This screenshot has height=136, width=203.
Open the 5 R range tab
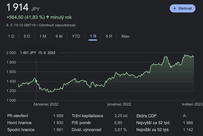109,36
